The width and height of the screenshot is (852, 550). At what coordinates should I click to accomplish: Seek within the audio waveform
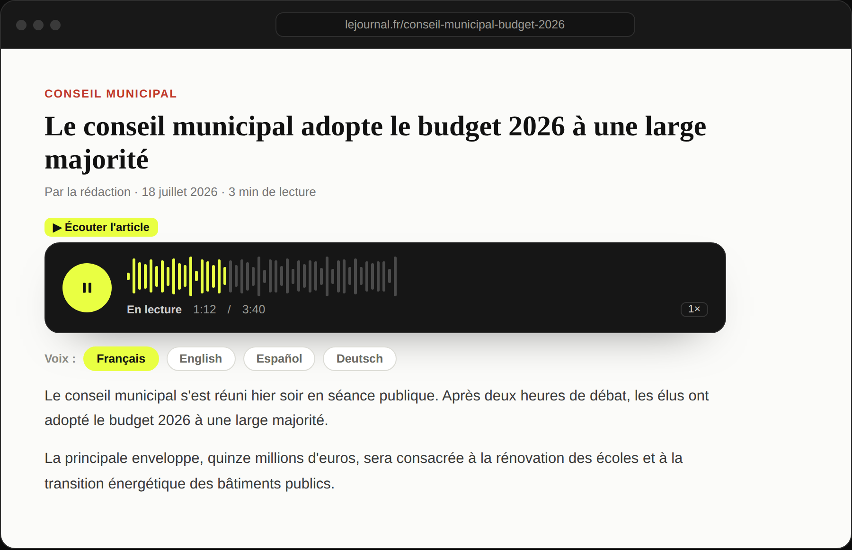(262, 276)
